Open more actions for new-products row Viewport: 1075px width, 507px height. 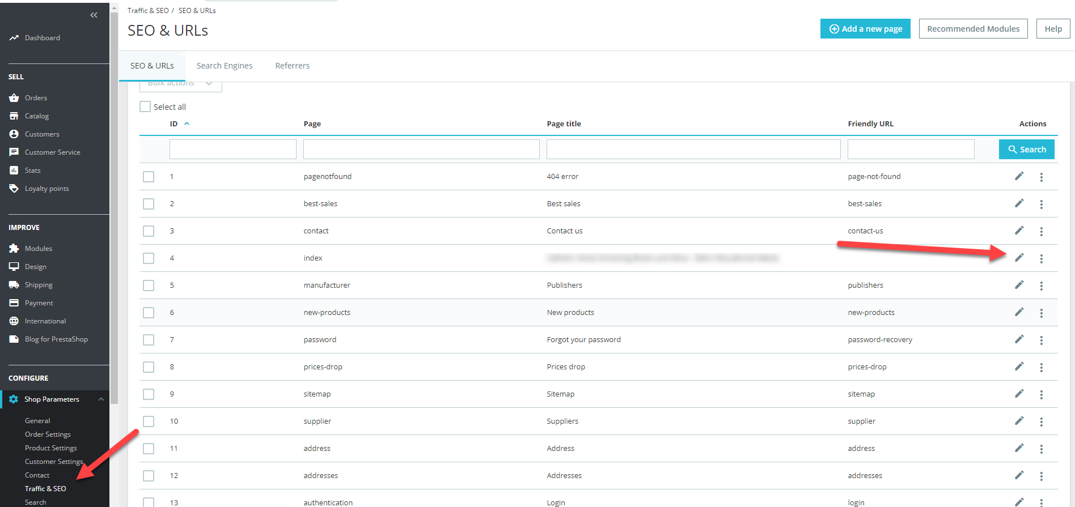click(1042, 313)
